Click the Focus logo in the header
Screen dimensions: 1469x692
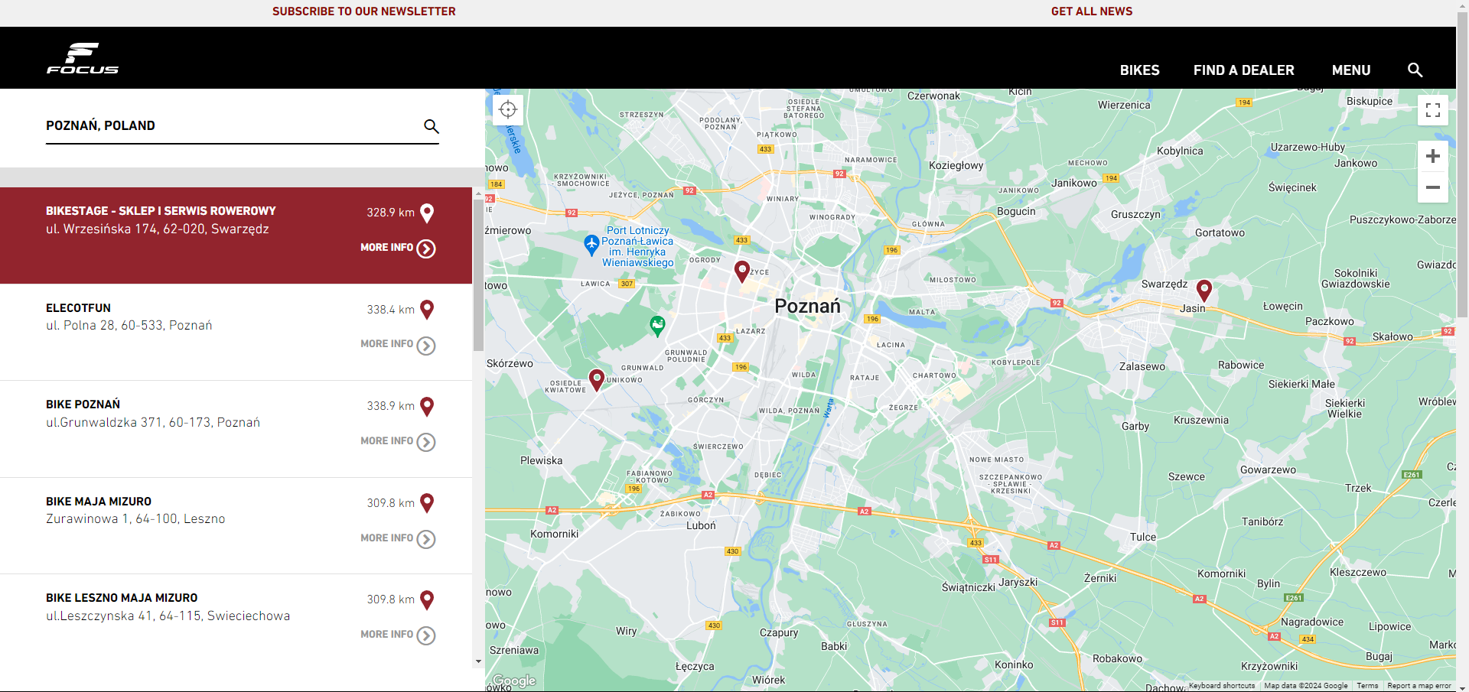pyautogui.click(x=83, y=58)
